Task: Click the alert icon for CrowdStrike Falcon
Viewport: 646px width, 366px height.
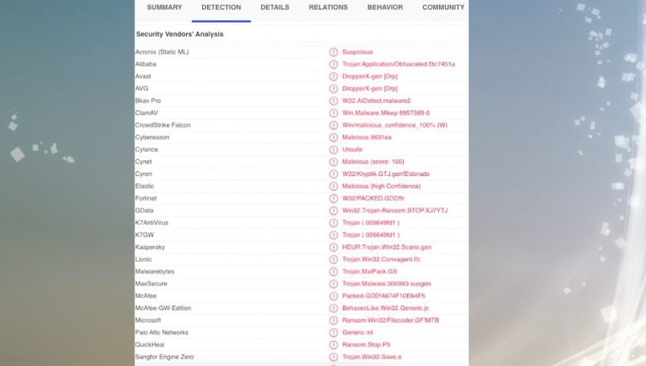Action: click(x=333, y=125)
